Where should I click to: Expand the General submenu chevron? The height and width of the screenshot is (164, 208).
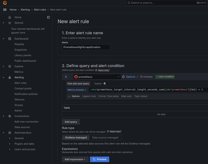(10, 138)
